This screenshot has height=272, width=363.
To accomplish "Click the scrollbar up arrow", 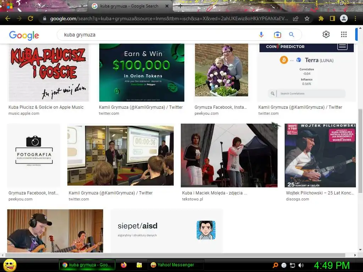I will (360, 28).
